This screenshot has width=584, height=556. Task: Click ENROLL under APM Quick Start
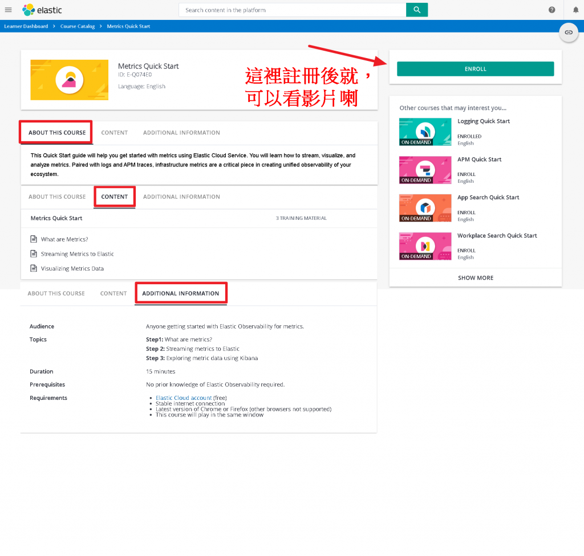[467, 174]
